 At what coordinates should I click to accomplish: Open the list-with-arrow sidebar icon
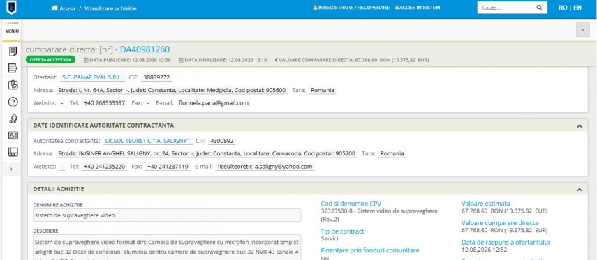coord(13,68)
